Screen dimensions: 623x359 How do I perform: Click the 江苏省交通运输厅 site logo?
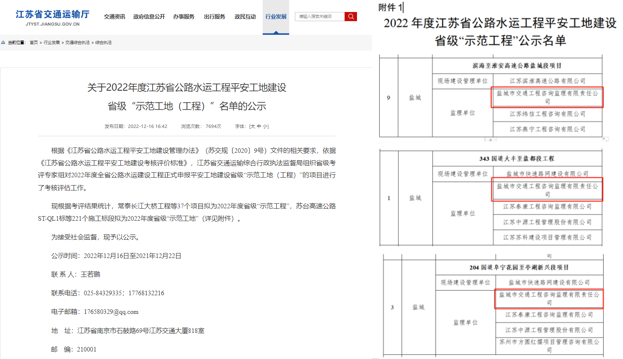[x=53, y=17]
